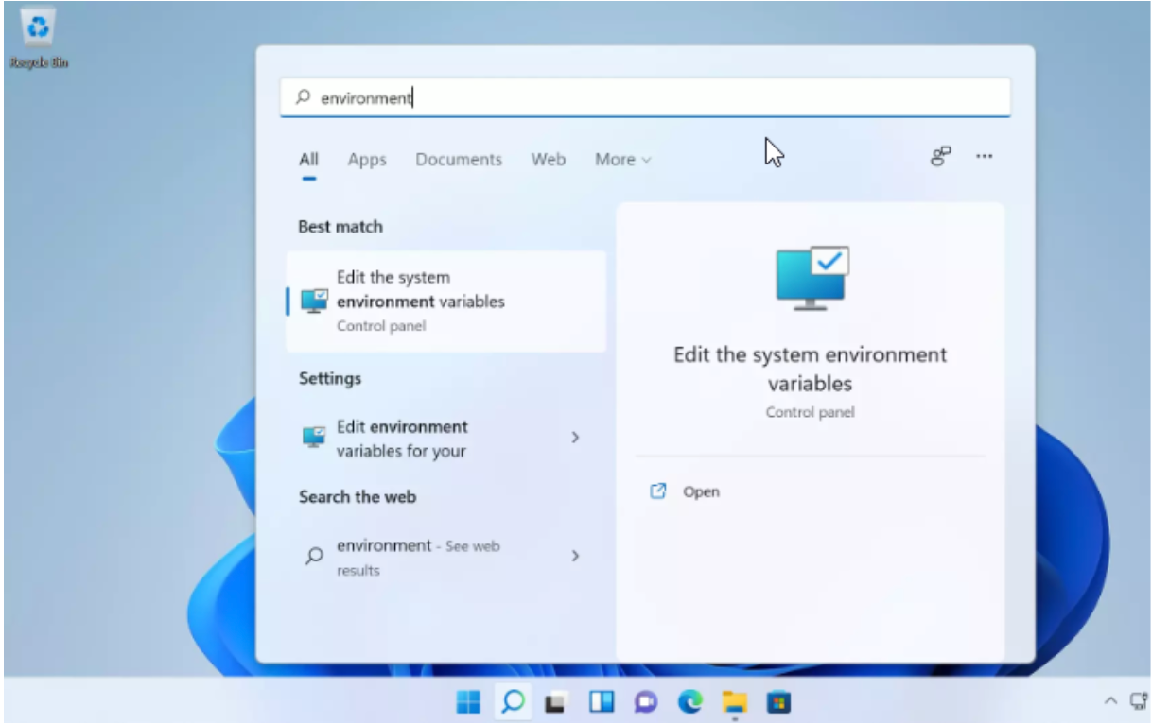This screenshot has width=1152, height=724.
Task: Click the Settings section heading
Action: 330,378
